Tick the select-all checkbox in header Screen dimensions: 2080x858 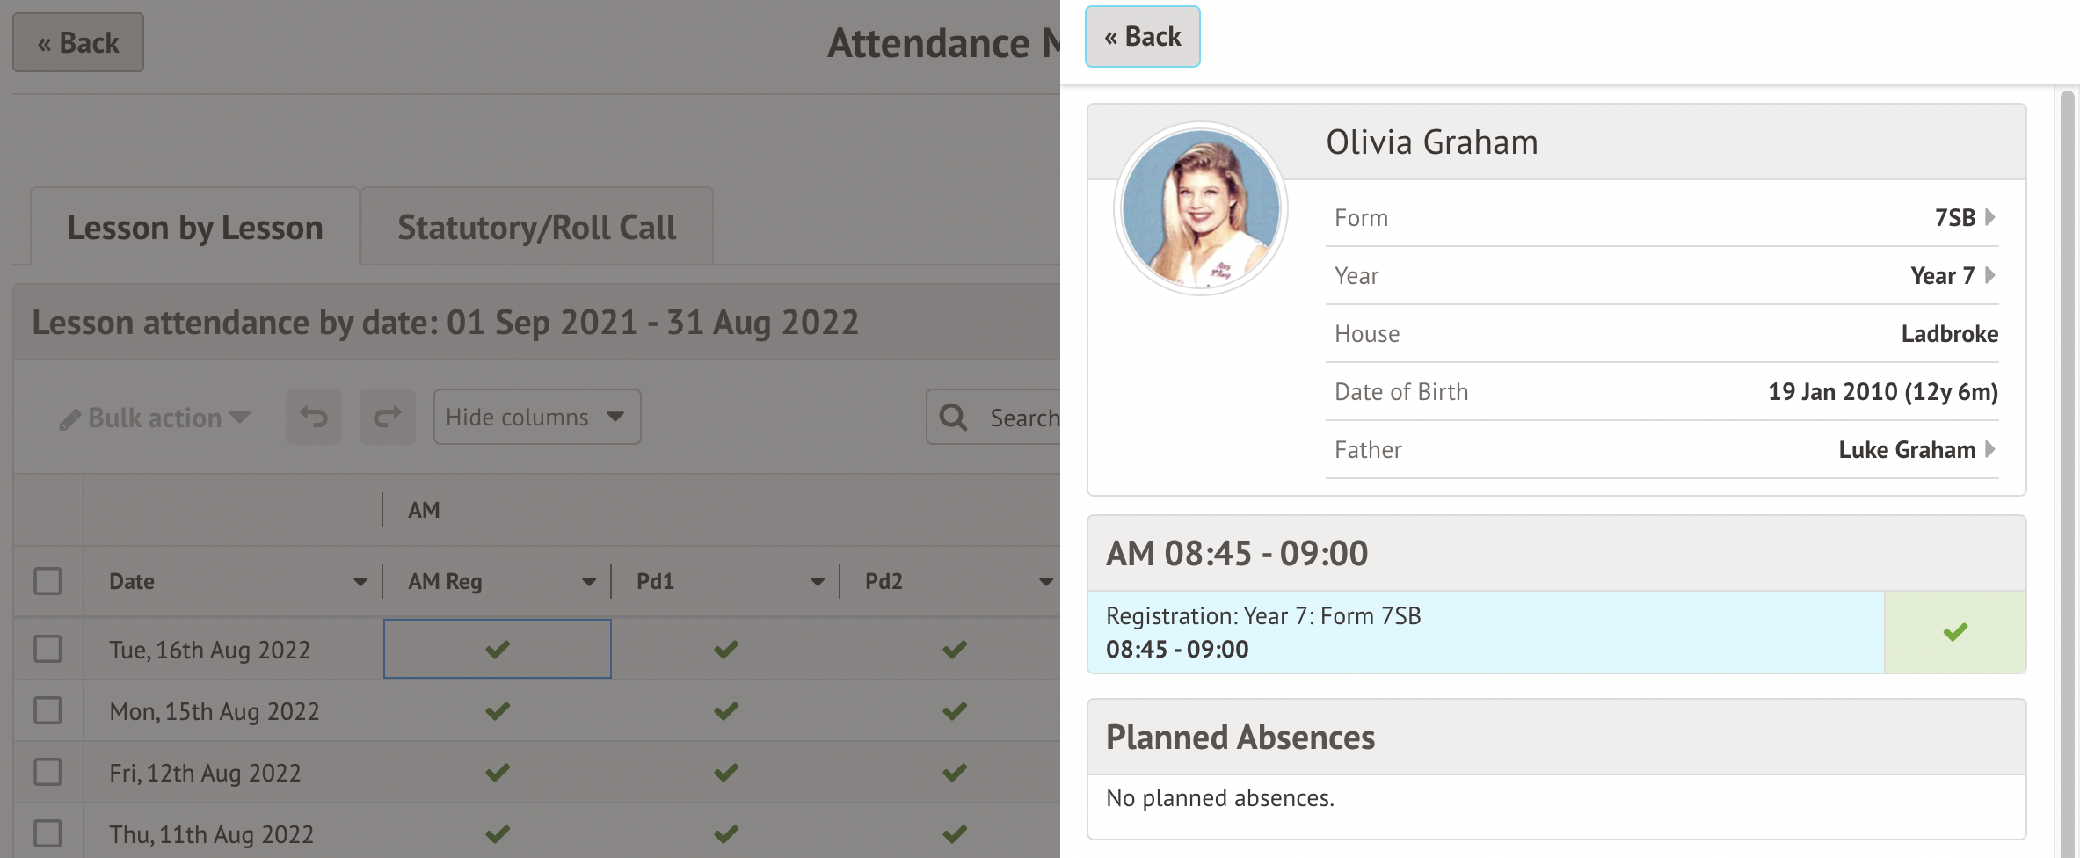click(47, 581)
